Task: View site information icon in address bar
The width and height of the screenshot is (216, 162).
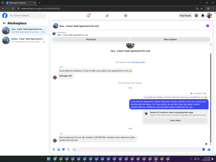Action: (x=19, y=9)
